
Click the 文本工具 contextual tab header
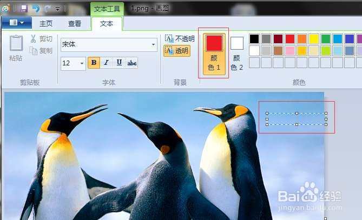click(x=107, y=9)
